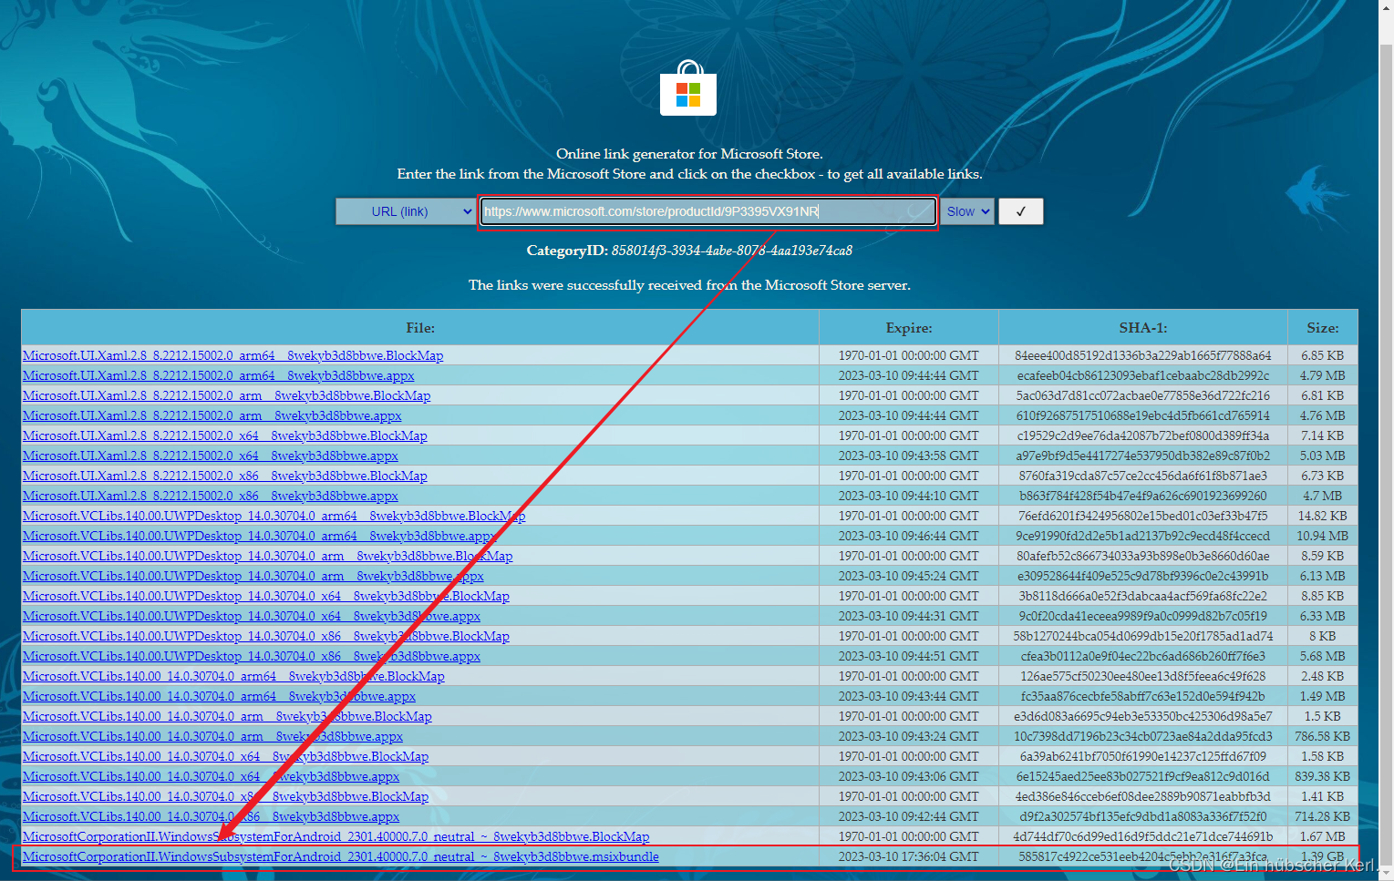Download Microsoft.UI.Xaml.2.8 arm appx file

coord(212,415)
